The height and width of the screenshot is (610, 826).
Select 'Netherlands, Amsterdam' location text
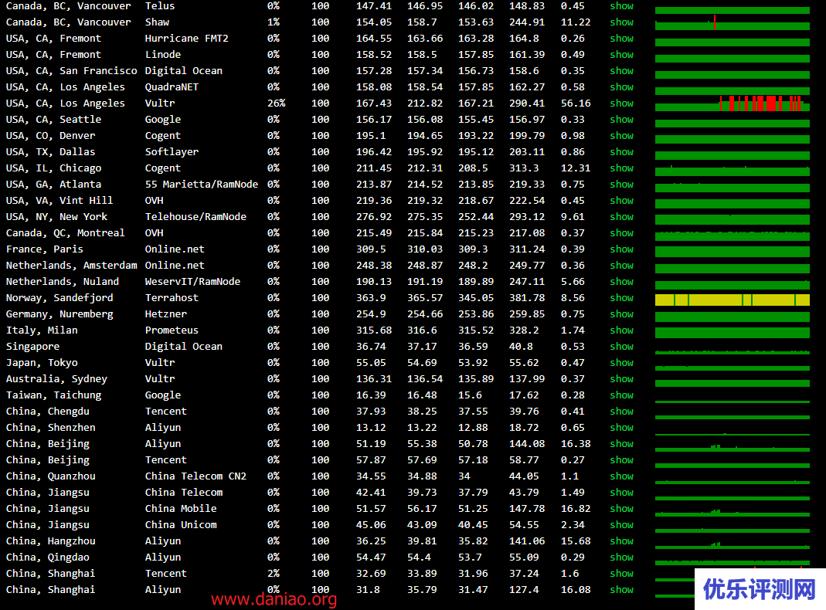pos(72,266)
